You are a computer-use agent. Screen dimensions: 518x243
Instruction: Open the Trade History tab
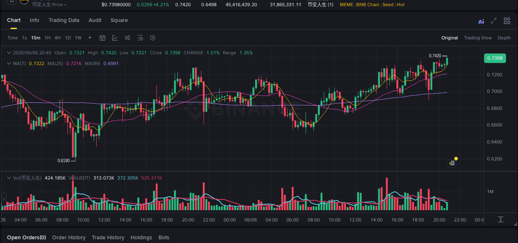click(108, 238)
